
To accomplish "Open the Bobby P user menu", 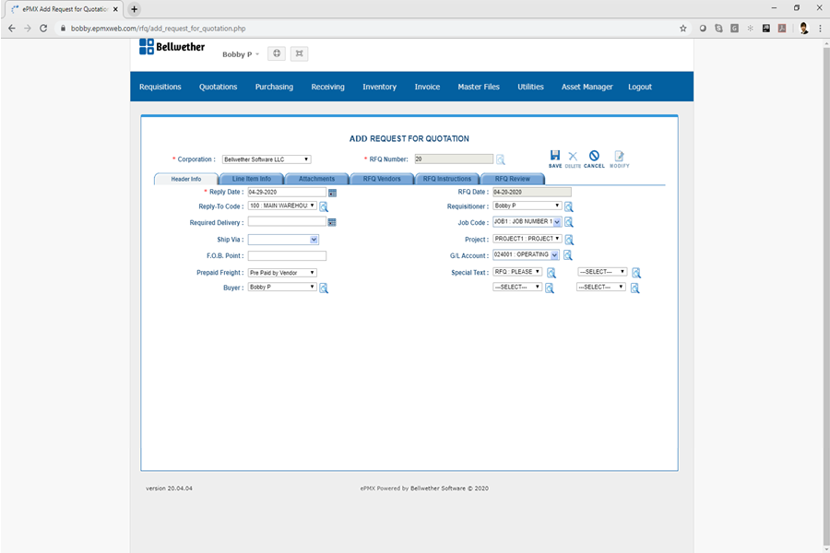I will coord(241,54).
